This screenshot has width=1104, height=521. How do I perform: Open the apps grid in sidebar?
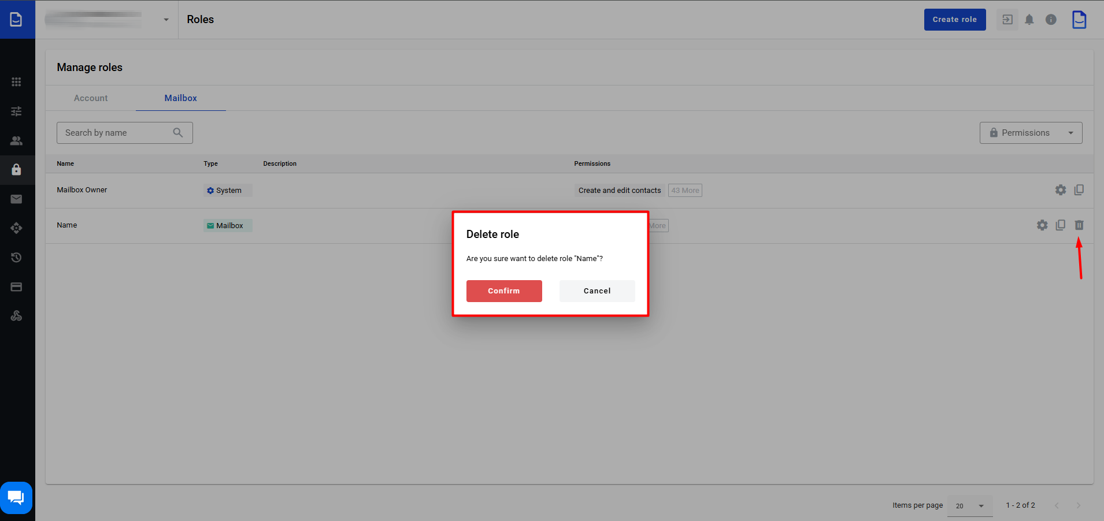coord(16,82)
